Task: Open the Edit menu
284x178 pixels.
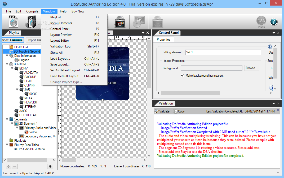Action: click(19, 11)
